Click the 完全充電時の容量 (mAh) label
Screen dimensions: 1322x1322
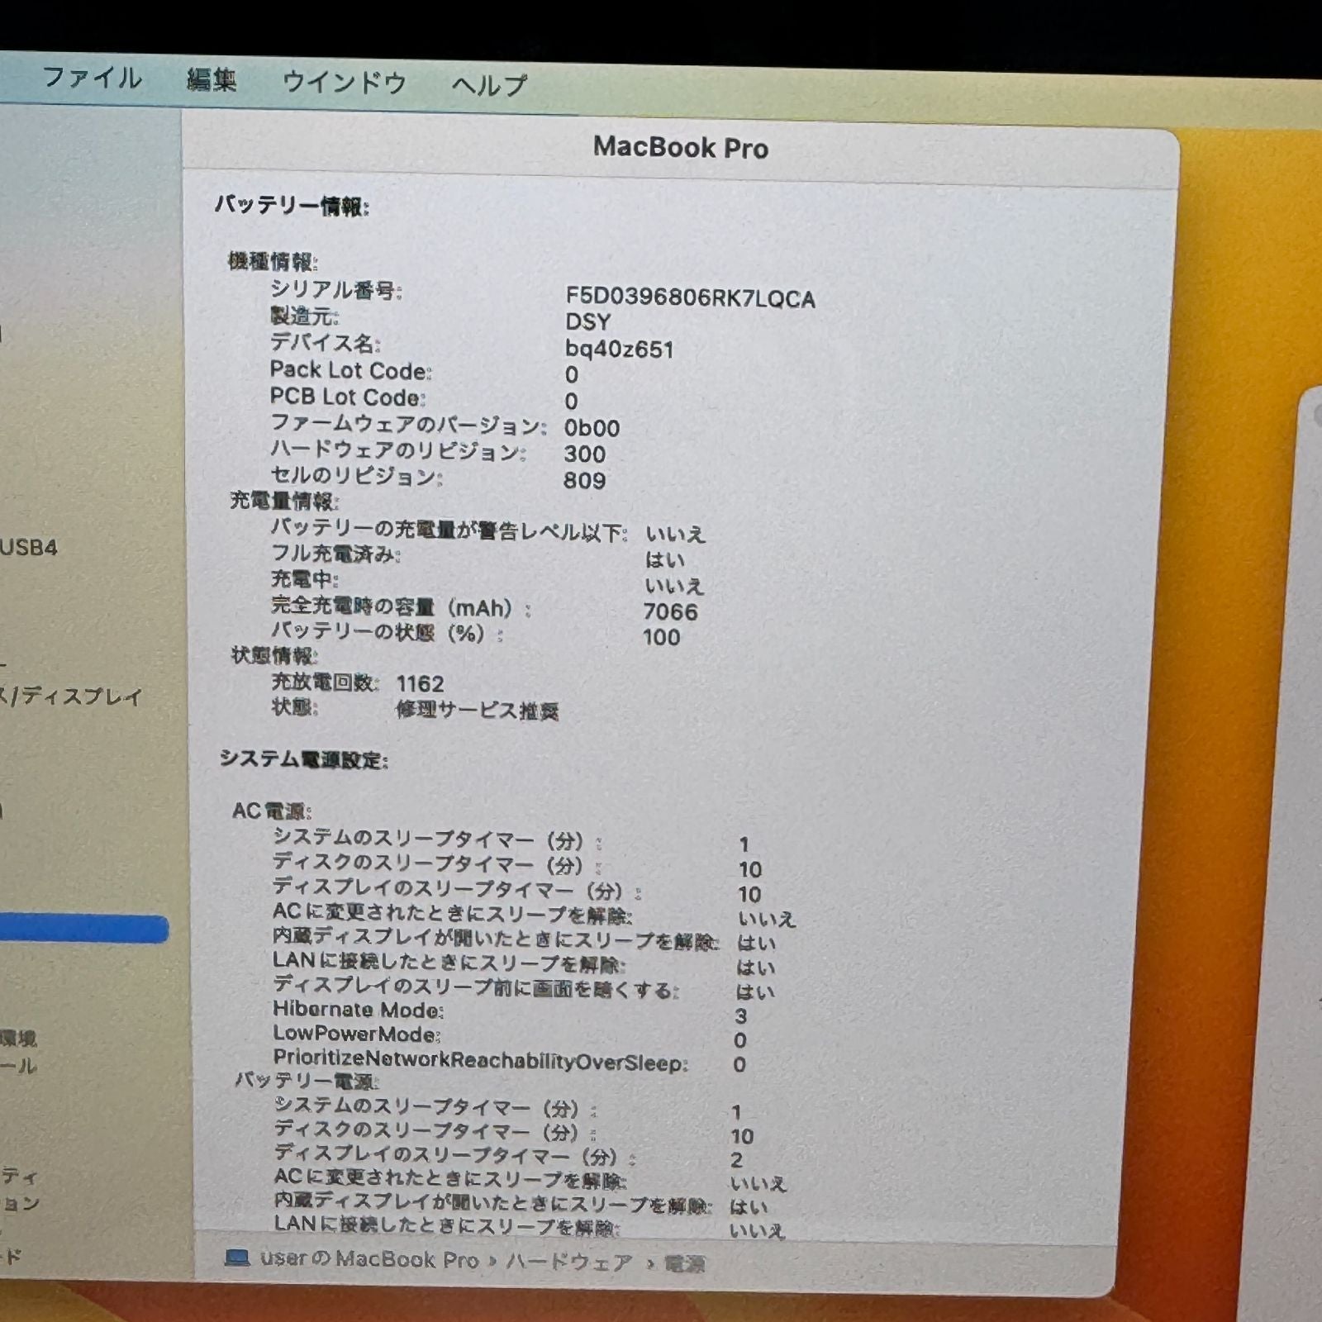click(401, 607)
